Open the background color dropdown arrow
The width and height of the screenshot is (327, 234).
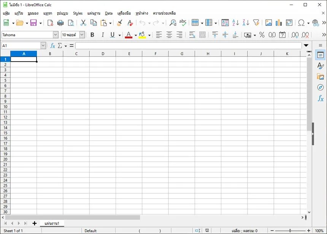(149, 35)
